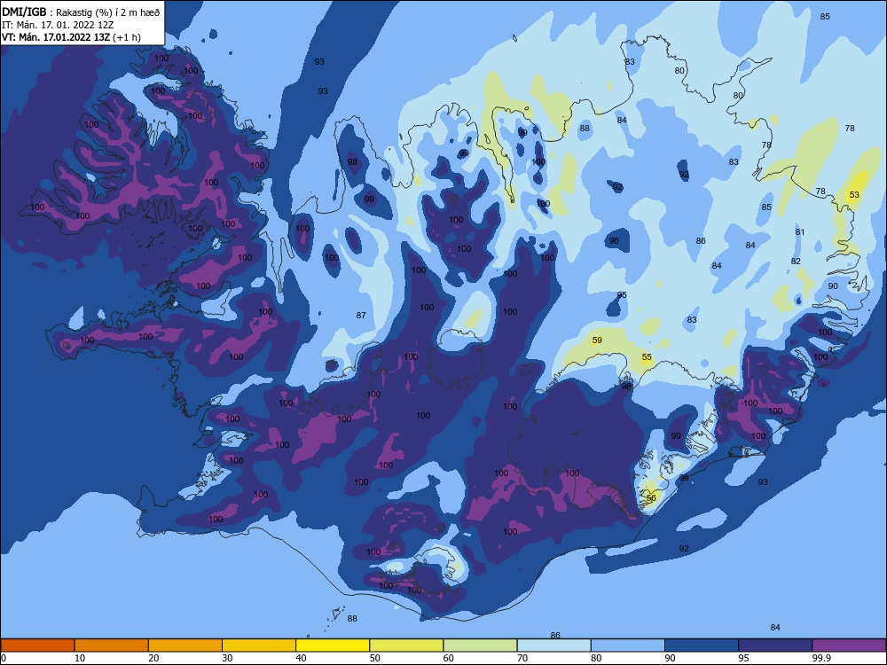
Task: Click the legend label 99.9
Action: (x=821, y=658)
